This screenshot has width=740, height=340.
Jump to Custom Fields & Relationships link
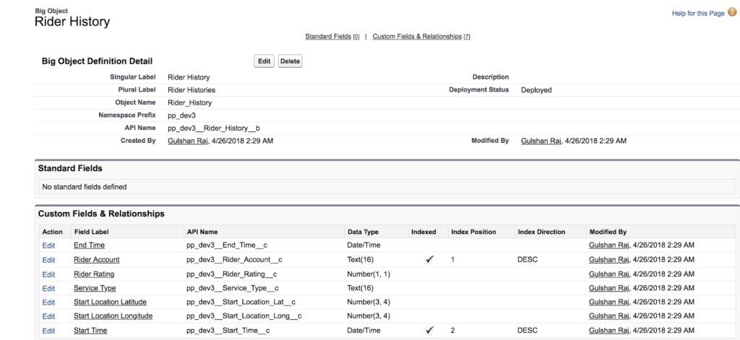(x=417, y=36)
